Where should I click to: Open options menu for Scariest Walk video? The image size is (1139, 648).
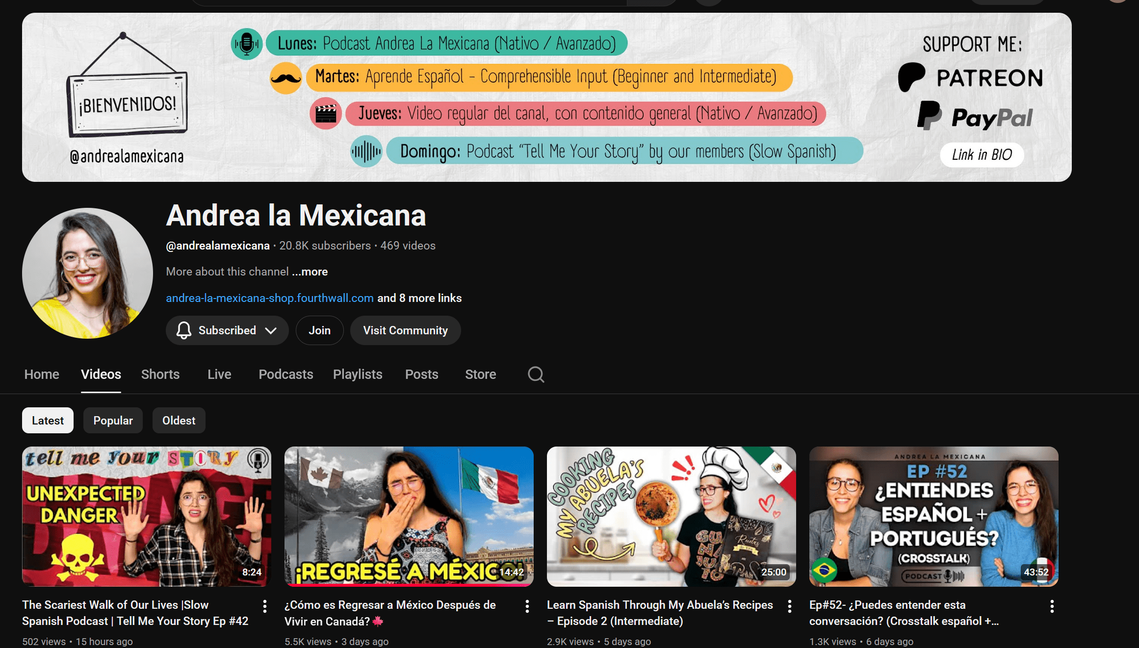(x=265, y=606)
